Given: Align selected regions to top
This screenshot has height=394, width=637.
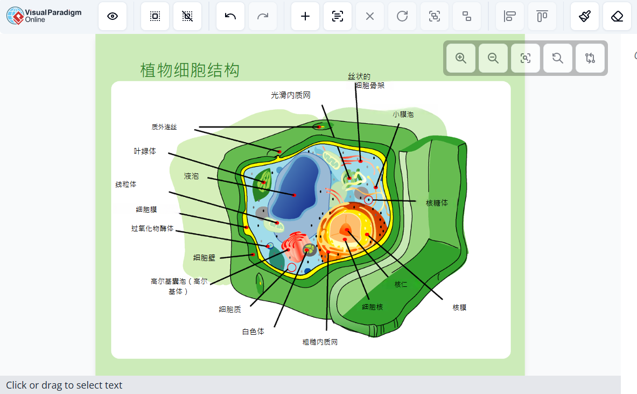Looking at the screenshot, I should (542, 16).
